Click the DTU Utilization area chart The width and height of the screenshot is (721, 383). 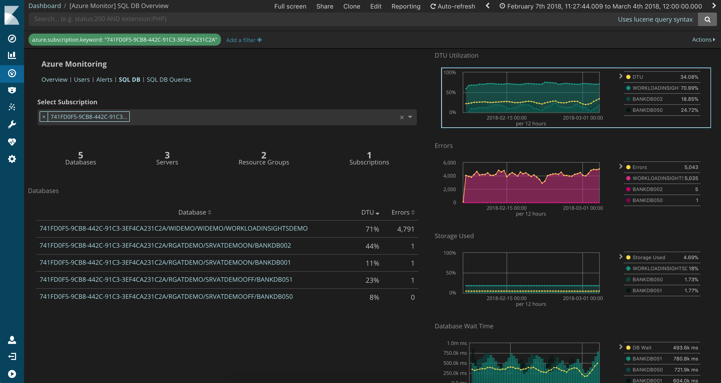coord(531,92)
